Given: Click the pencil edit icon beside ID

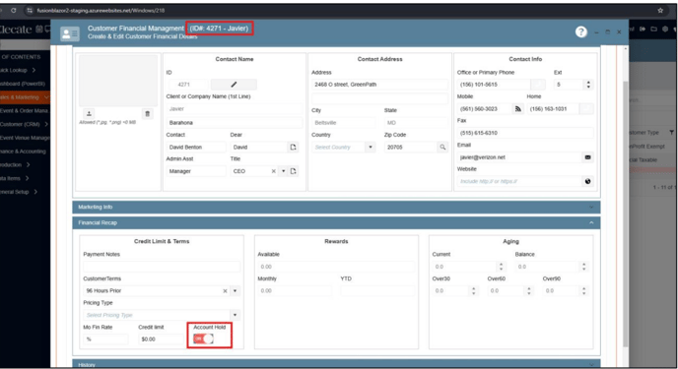Looking at the screenshot, I should click(234, 85).
